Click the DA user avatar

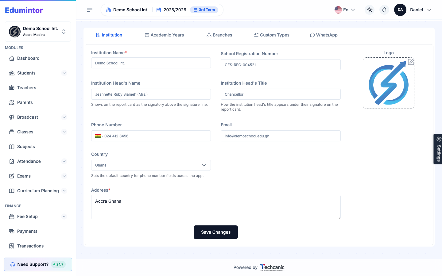click(x=400, y=10)
